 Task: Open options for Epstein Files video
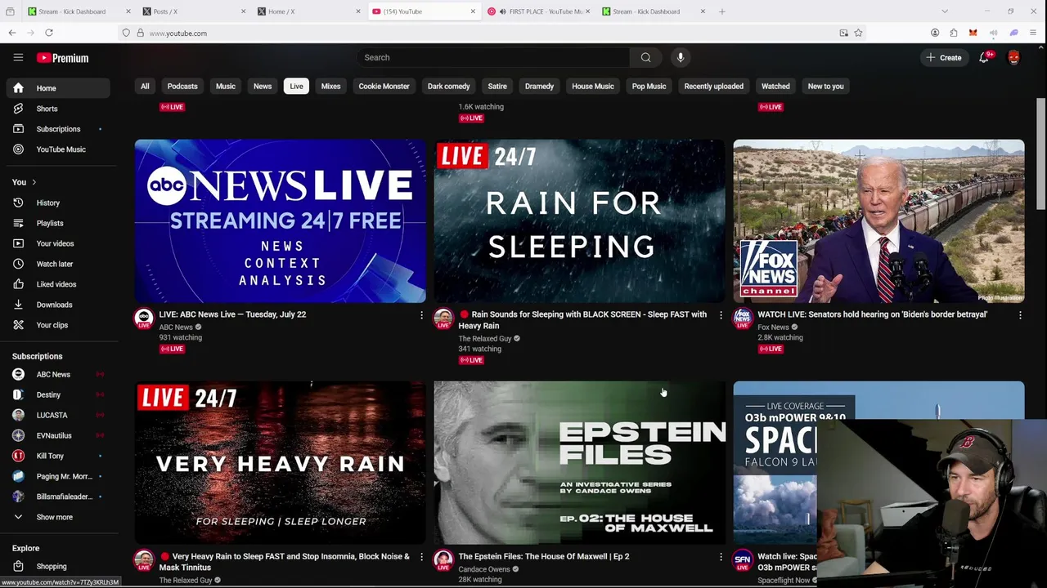(721, 557)
